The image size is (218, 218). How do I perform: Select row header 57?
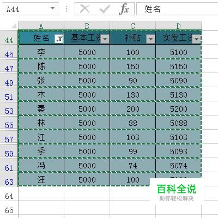click(x=9, y=137)
